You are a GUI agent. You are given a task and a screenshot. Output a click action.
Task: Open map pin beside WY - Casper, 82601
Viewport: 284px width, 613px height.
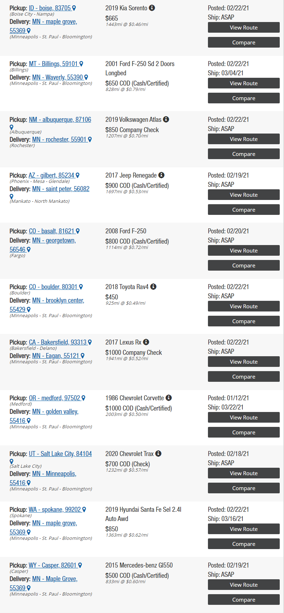tap(80, 565)
